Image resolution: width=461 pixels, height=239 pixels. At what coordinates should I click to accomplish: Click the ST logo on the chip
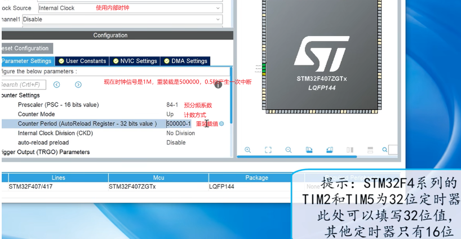click(x=321, y=54)
